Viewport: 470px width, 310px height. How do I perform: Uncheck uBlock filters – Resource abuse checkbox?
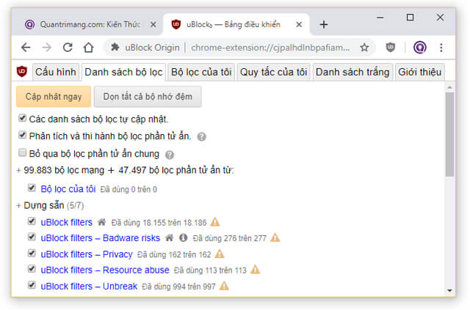pyautogui.click(x=32, y=269)
